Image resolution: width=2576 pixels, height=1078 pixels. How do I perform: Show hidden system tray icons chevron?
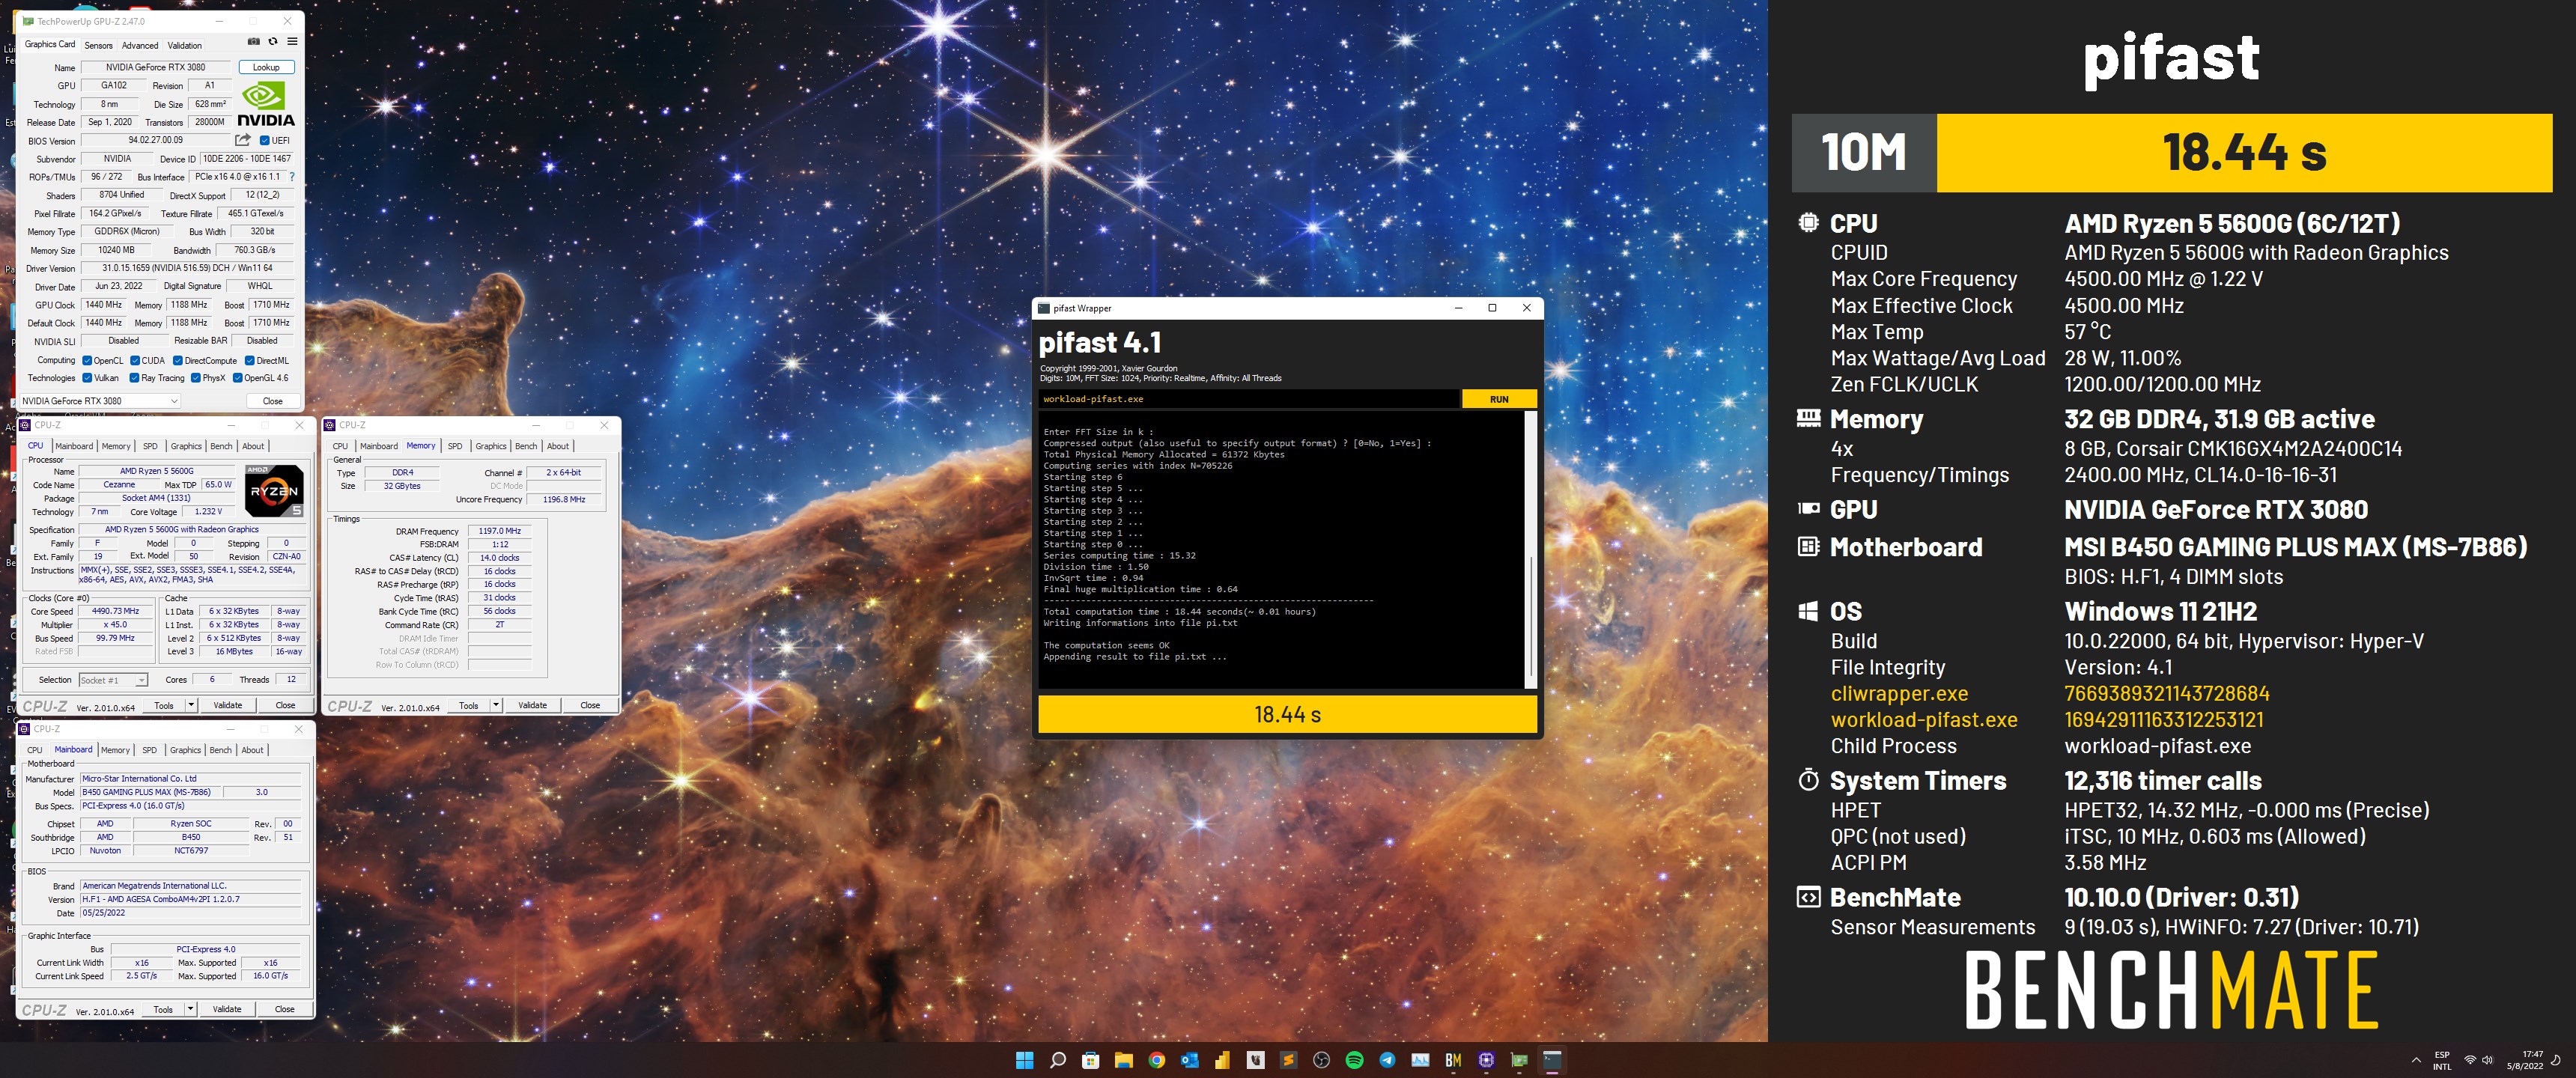pos(2416,1060)
